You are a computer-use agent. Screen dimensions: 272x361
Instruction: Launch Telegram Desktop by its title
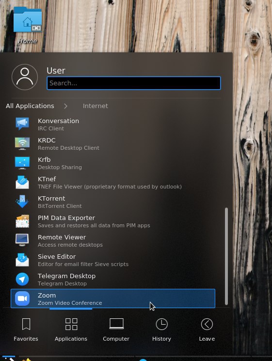tap(66, 276)
